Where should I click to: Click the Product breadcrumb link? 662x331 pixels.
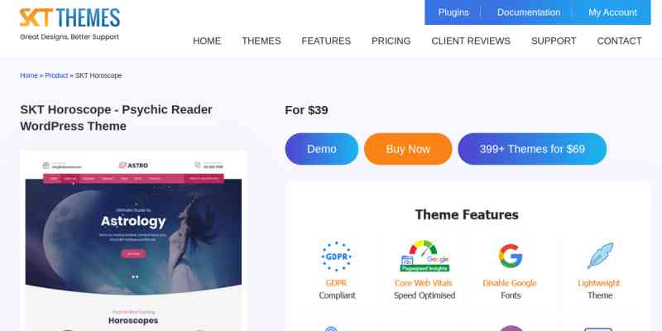56,75
